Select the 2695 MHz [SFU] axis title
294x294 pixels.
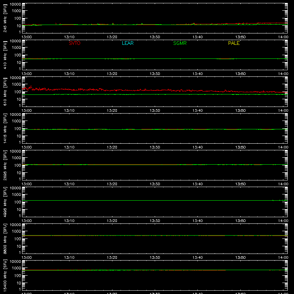coord(5,165)
